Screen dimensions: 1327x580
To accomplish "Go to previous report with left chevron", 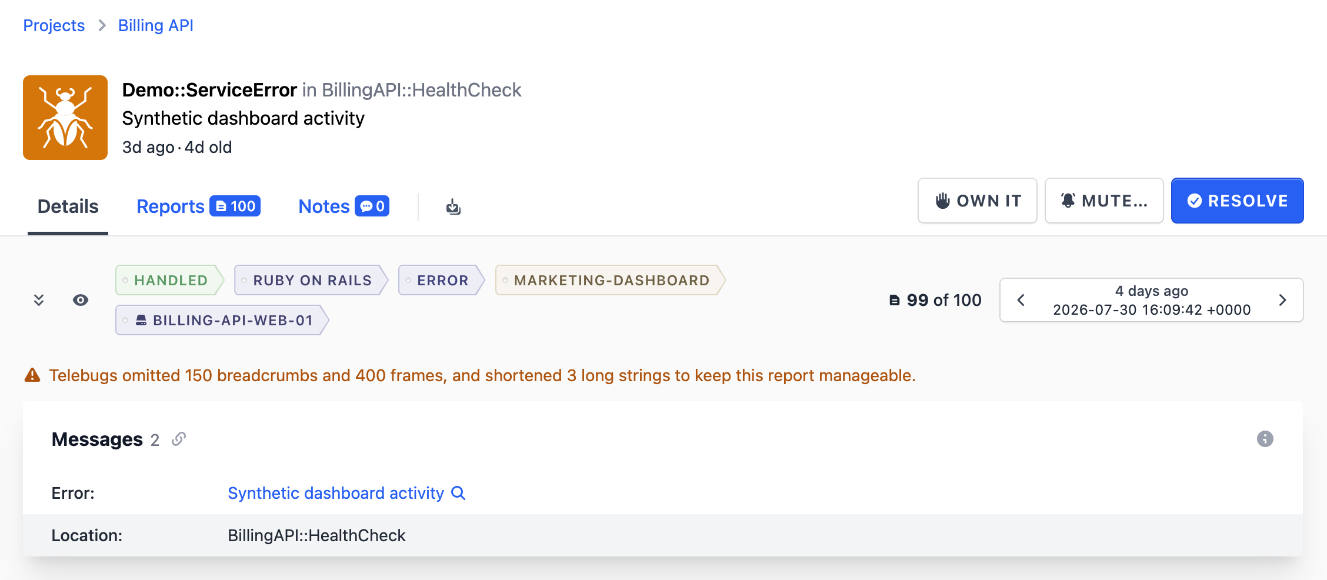I will pos(1021,300).
